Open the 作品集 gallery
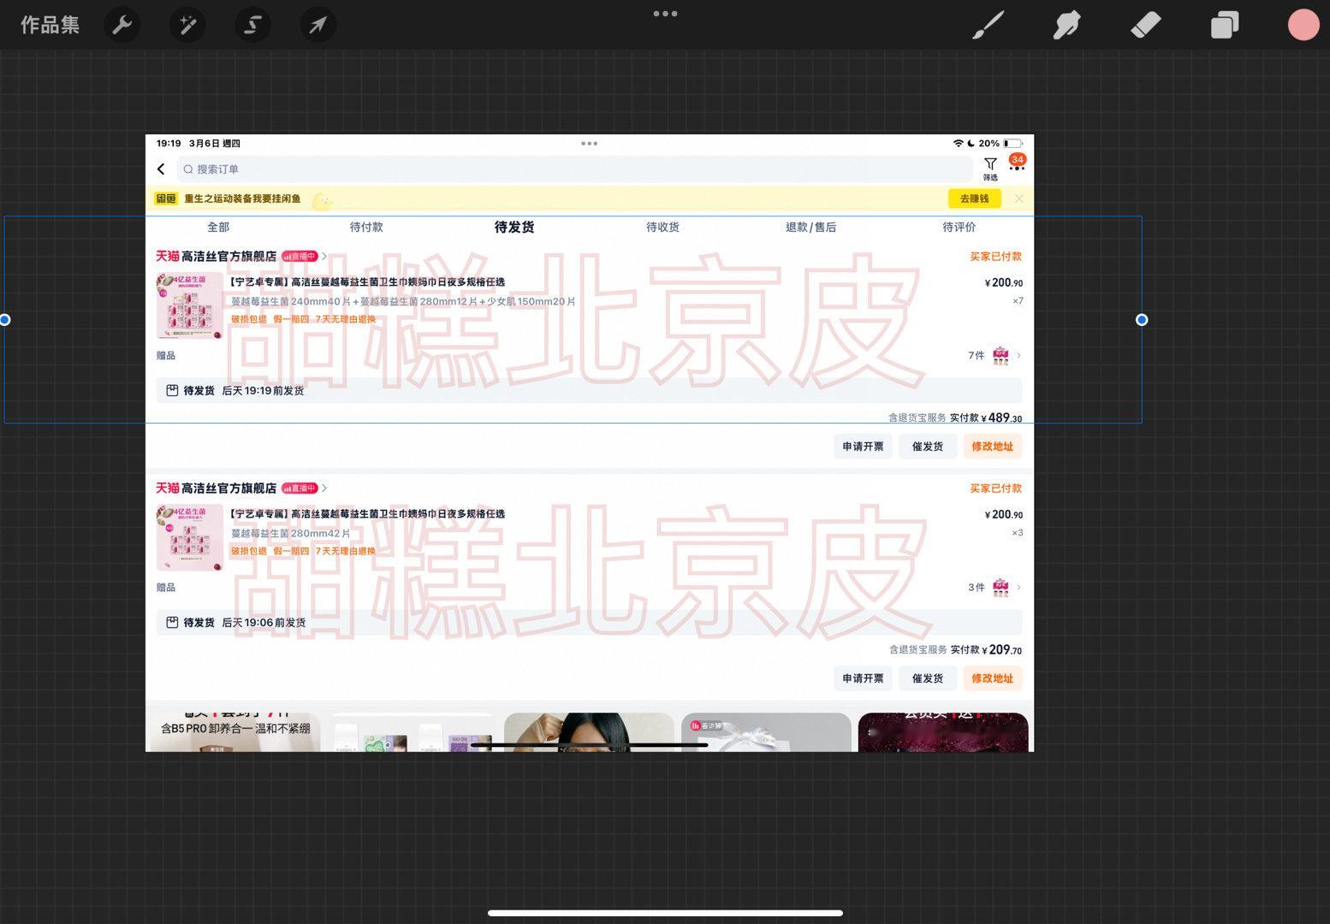1330x924 pixels. click(50, 25)
